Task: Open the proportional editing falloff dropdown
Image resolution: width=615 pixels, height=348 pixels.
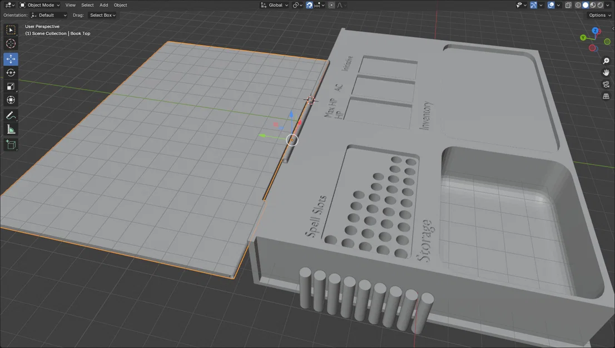Action: click(x=341, y=5)
